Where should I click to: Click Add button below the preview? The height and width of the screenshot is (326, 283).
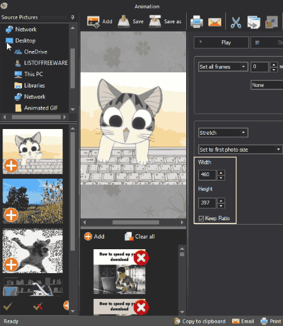click(x=94, y=237)
